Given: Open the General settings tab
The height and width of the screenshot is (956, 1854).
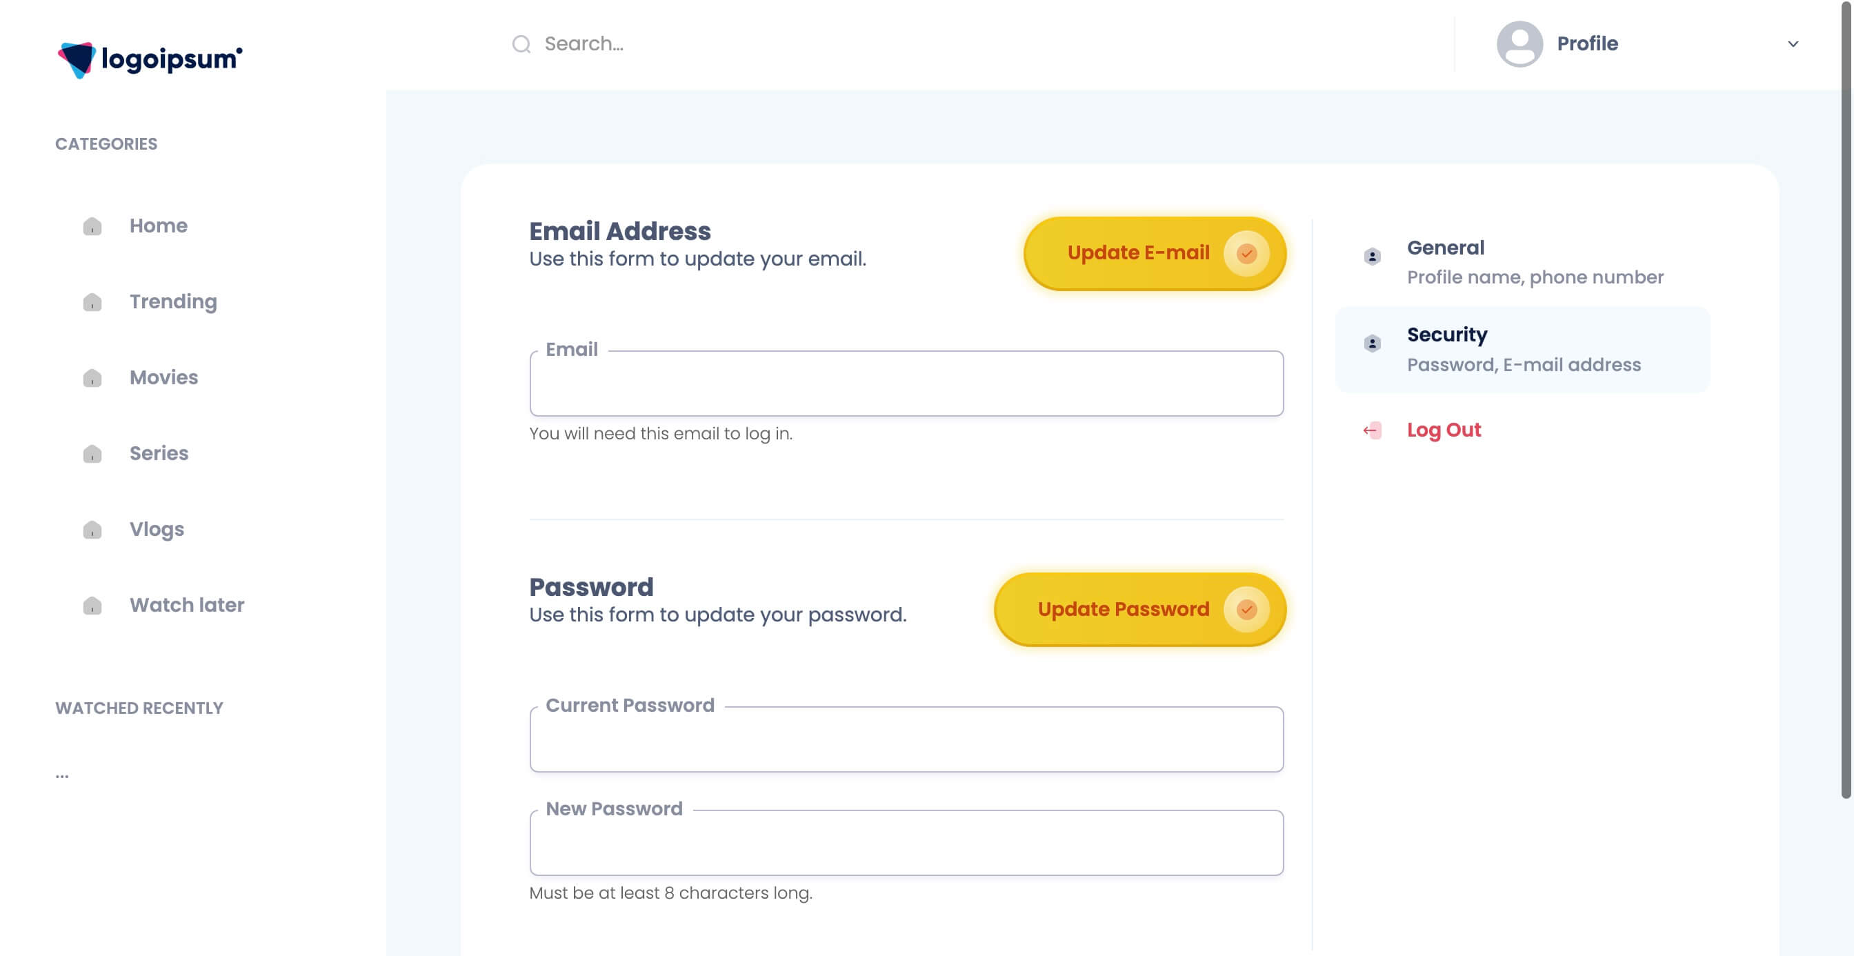Looking at the screenshot, I should point(1522,262).
